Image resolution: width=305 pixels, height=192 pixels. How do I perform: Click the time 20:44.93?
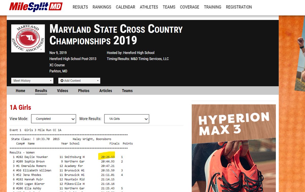(x=108, y=162)
